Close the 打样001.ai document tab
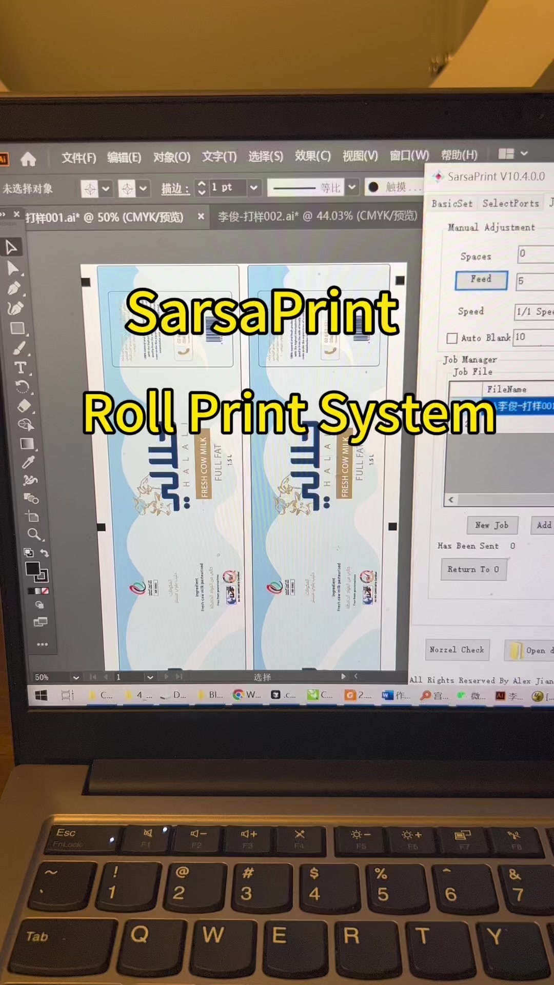 click(201, 216)
